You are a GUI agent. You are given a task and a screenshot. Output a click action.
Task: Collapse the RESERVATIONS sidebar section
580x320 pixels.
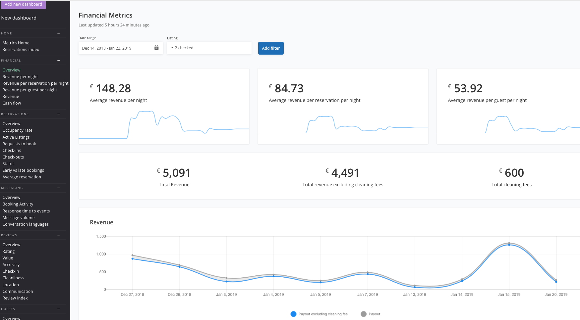(x=59, y=114)
